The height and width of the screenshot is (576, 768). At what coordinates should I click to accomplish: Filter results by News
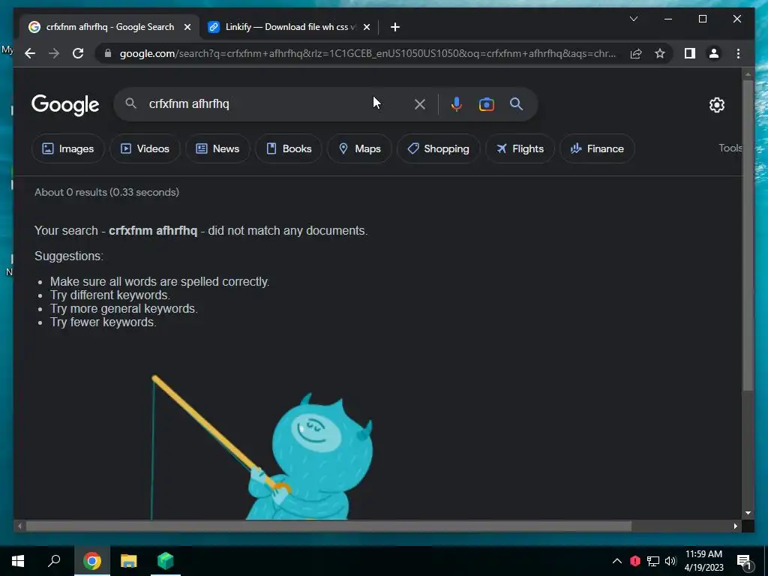click(217, 148)
